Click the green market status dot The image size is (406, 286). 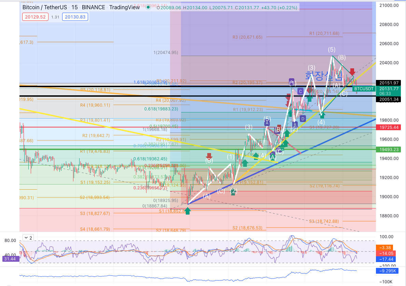pos(148,7)
